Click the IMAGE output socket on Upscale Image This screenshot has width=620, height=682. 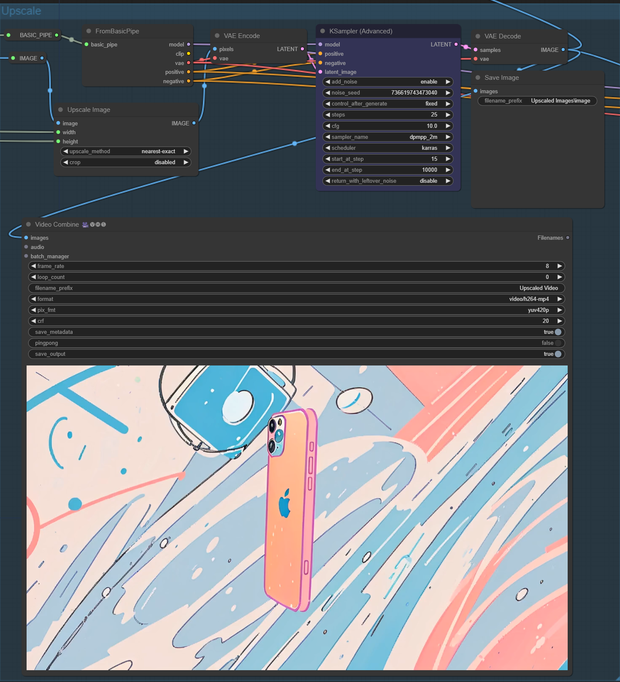194,123
